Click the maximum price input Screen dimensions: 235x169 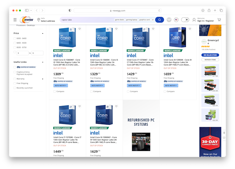point(37,53)
